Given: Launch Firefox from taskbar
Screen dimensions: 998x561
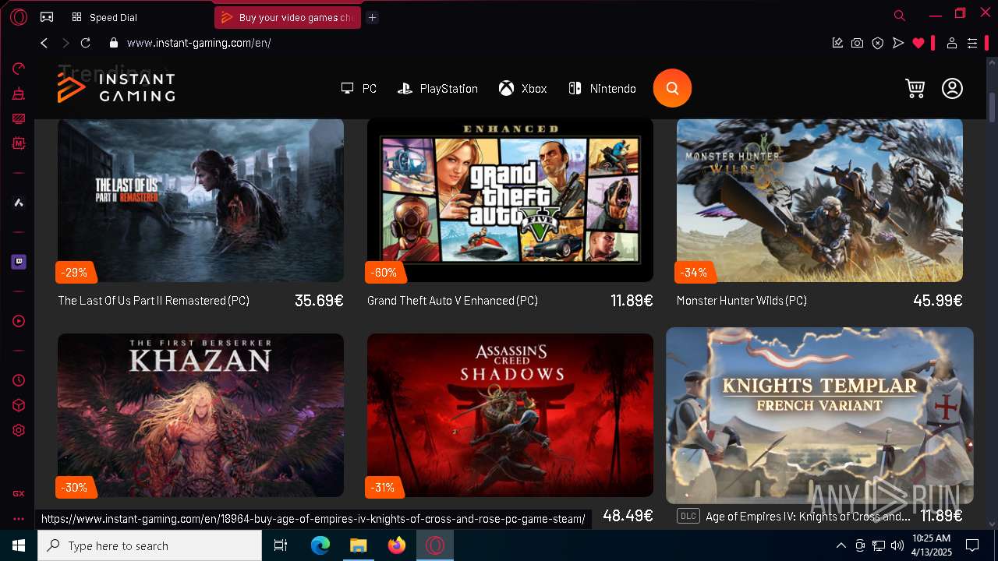Looking at the screenshot, I should [x=397, y=545].
